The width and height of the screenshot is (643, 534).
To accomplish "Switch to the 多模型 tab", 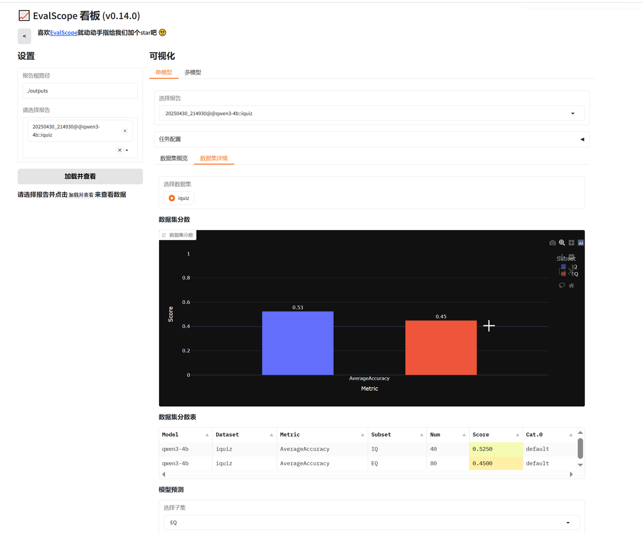I will [x=193, y=72].
